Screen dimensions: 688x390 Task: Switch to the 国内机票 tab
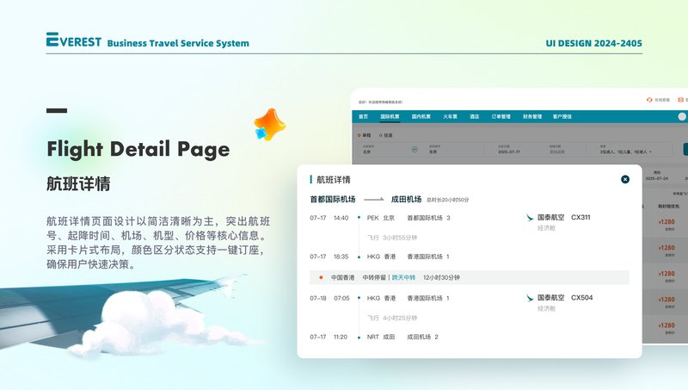[x=421, y=116]
